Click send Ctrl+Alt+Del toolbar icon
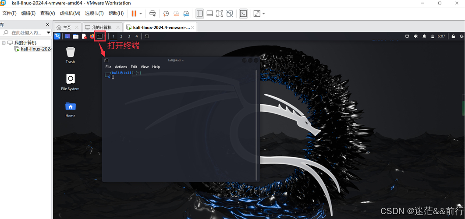Screen dimensions: 465x219 click(153, 13)
